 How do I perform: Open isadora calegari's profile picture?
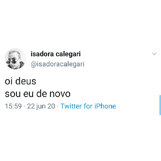point(15,58)
